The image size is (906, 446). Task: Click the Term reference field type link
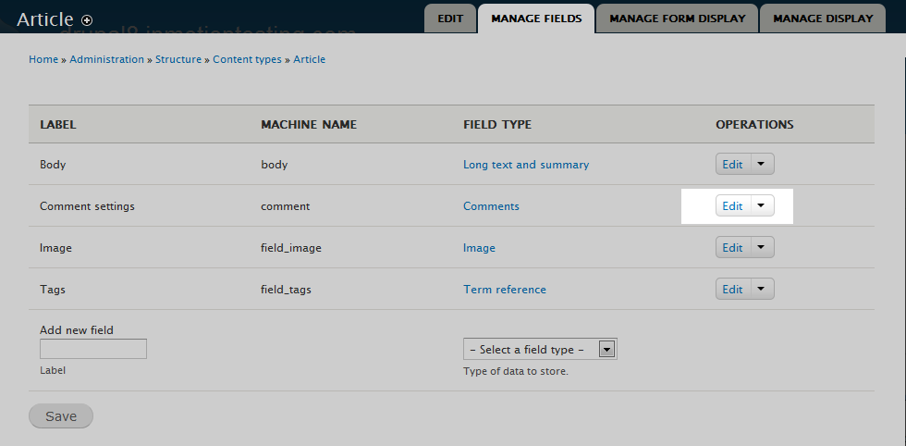505,290
